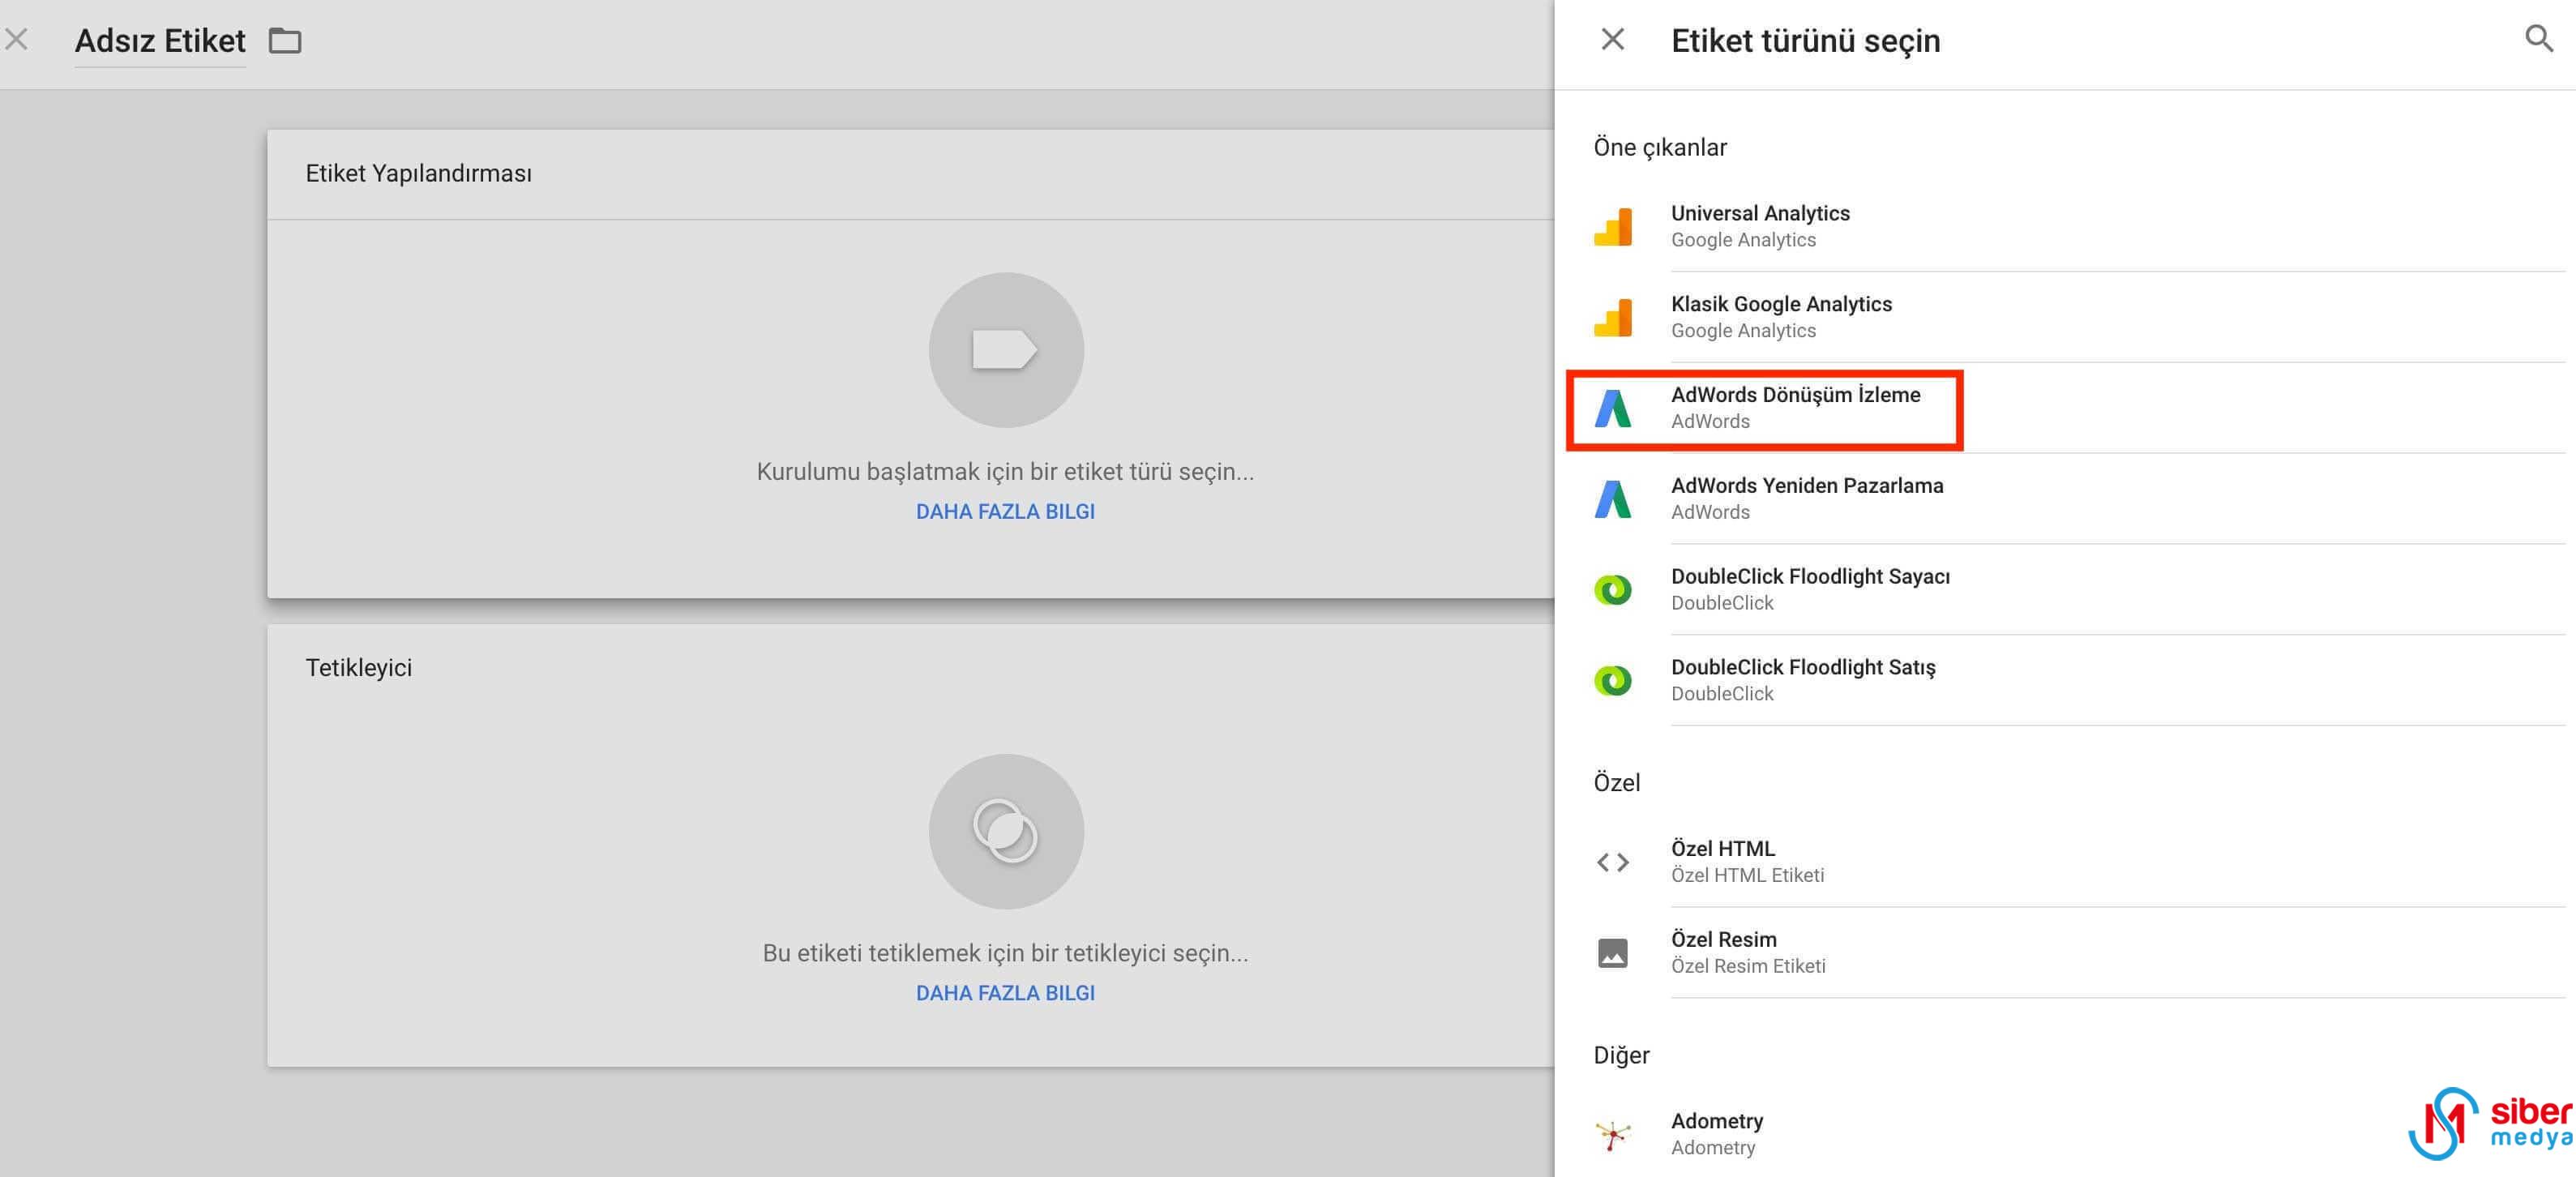This screenshot has width=2576, height=1177.
Task: Open search in tag type panel
Action: point(2539,40)
